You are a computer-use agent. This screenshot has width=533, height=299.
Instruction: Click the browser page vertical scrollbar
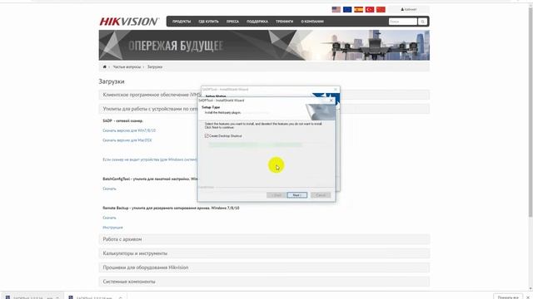point(531,112)
